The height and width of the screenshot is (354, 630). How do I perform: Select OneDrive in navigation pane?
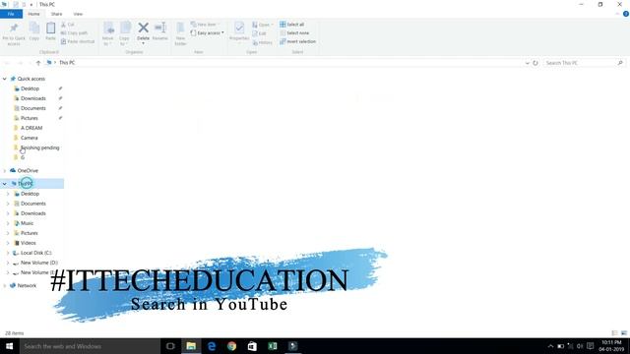click(28, 170)
